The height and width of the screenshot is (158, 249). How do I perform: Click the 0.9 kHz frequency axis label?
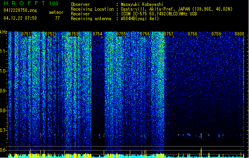click(x=4, y=91)
